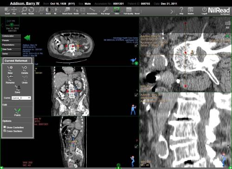Open the Series side tab
This screenshot has width=232, height=169.
(11, 54)
